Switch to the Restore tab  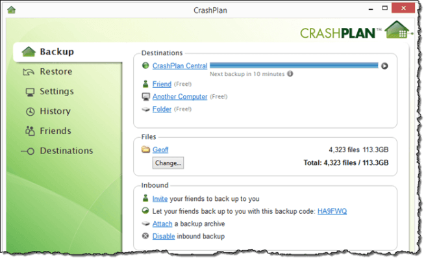click(56, 71)
